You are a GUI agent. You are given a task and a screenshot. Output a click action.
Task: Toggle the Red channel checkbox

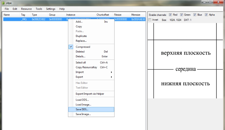coord(170,15)
